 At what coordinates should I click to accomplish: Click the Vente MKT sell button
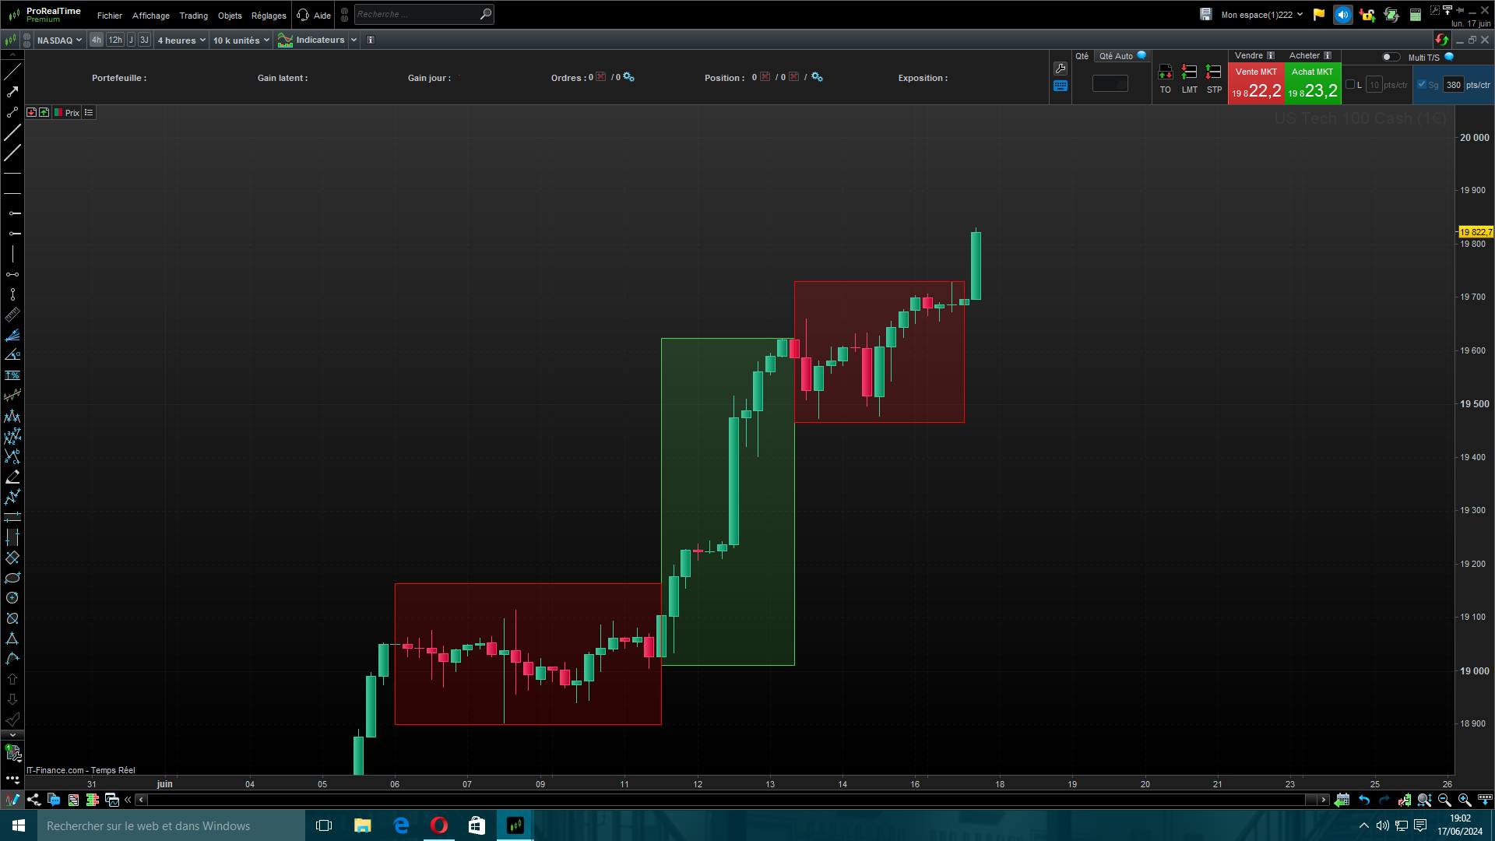coord(1255,83)
